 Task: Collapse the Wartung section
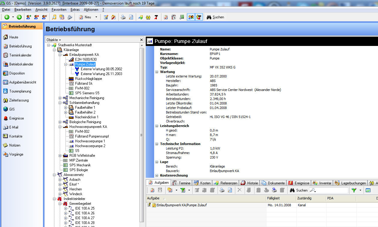pos(157,72)
